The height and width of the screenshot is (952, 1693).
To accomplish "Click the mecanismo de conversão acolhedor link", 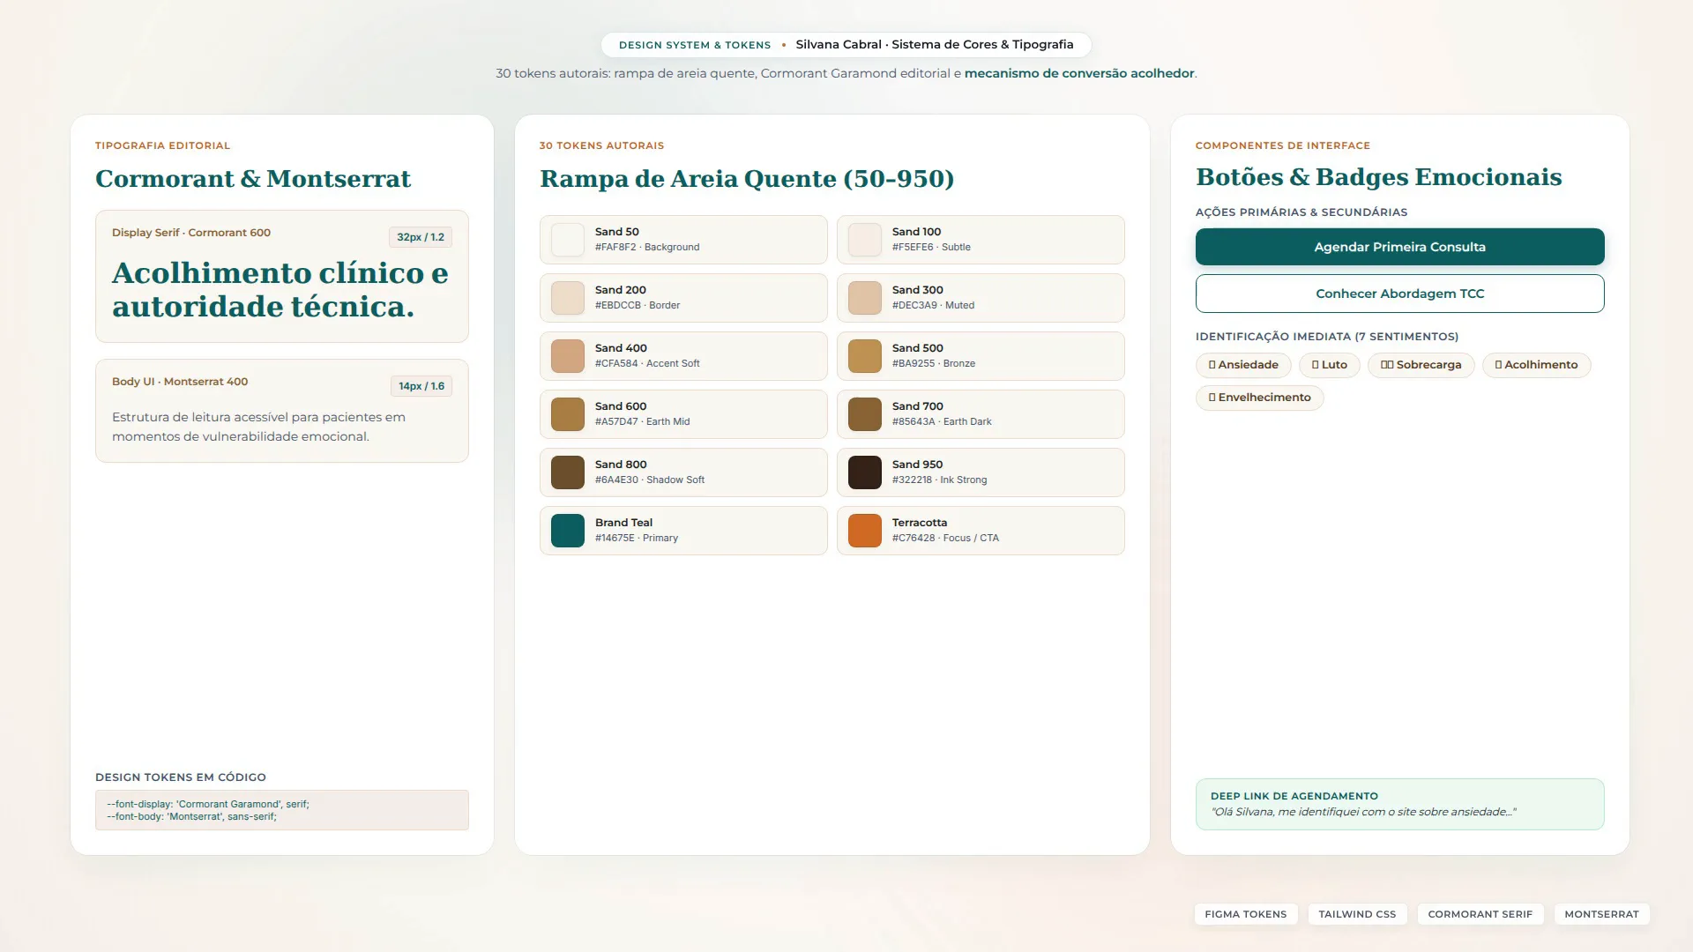I will [x=1079, y=73].
